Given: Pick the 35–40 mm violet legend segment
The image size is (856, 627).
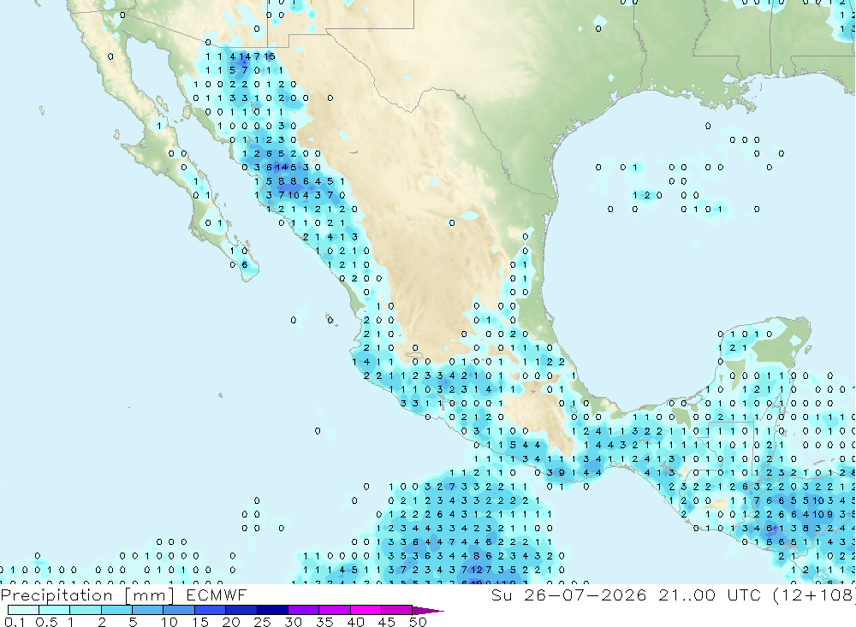Looking at the screenshot, I should [335, 610].
